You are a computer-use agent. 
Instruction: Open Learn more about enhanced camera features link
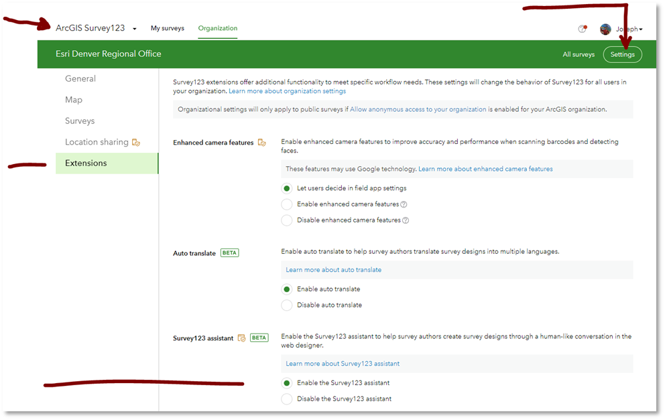[x=485, y=169]
